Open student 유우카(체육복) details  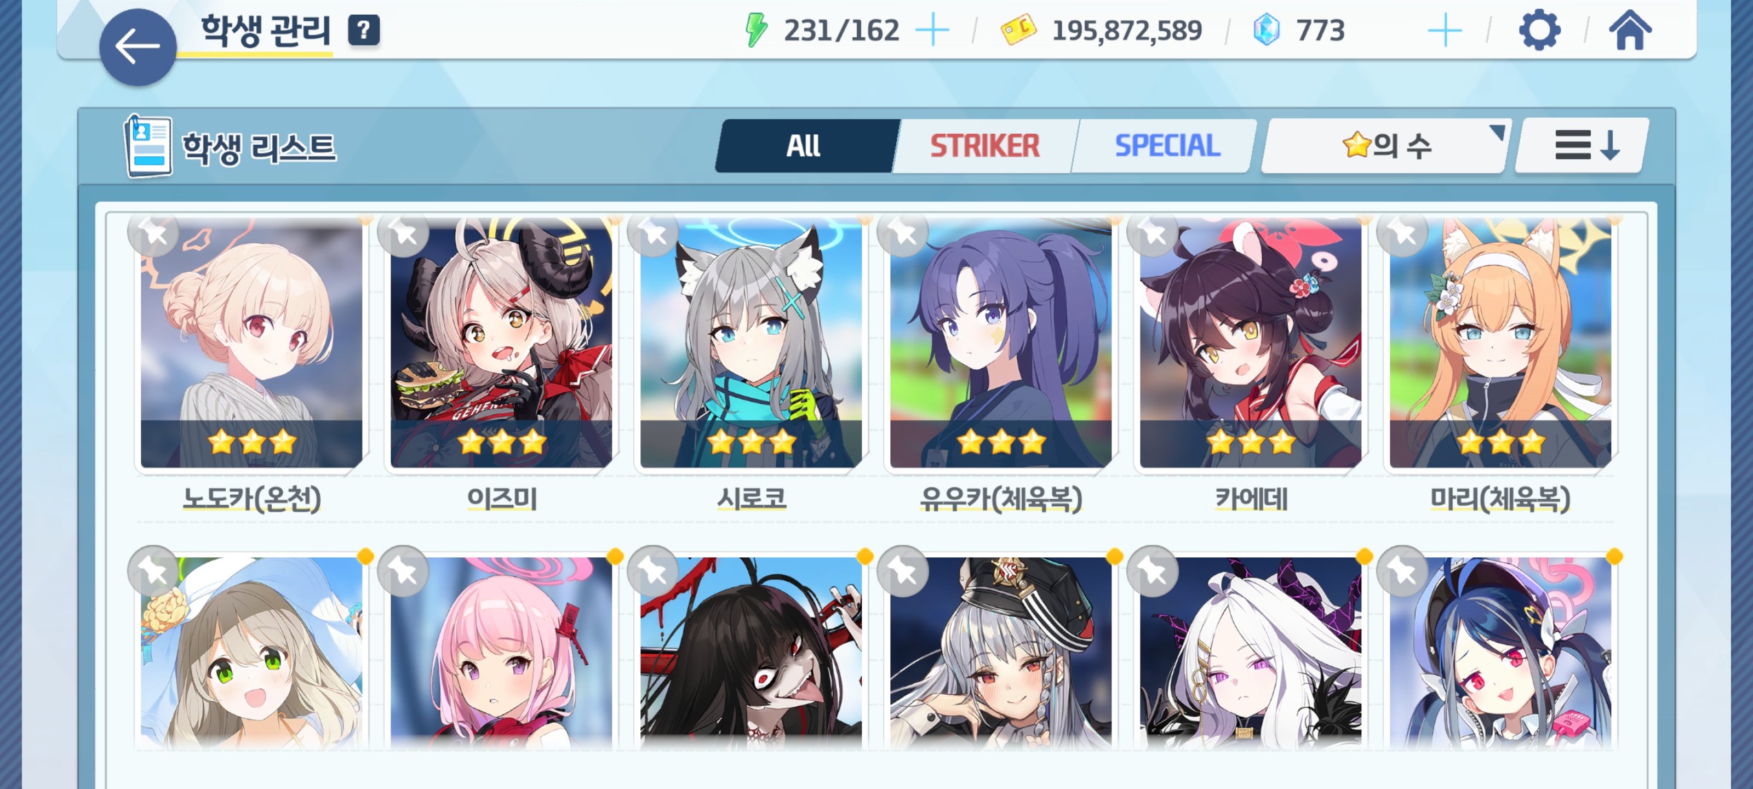pyautogui.click(x=1000, y=364)
